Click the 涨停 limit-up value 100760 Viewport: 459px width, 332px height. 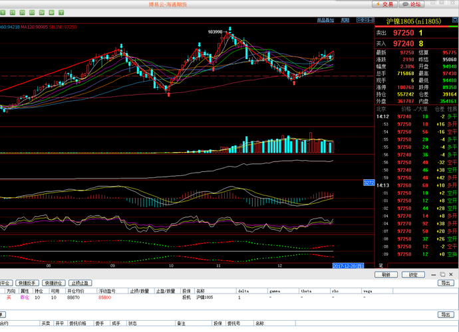pos(405,87)
